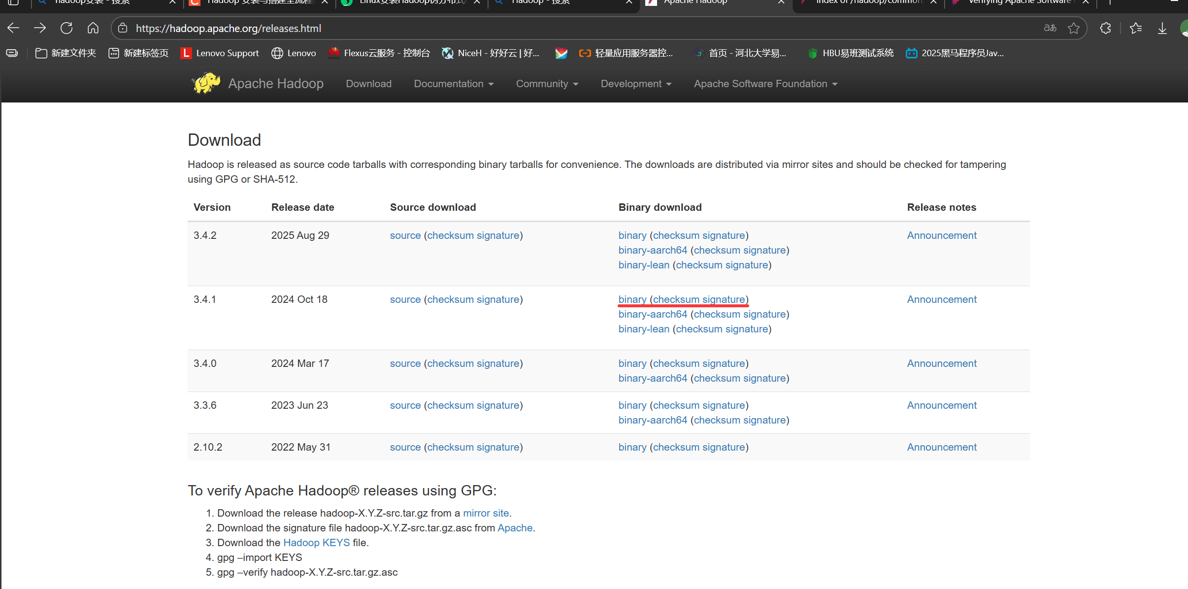
Task: Select the '2025 Aug 29' release date cell
Action: pos(300,235)
